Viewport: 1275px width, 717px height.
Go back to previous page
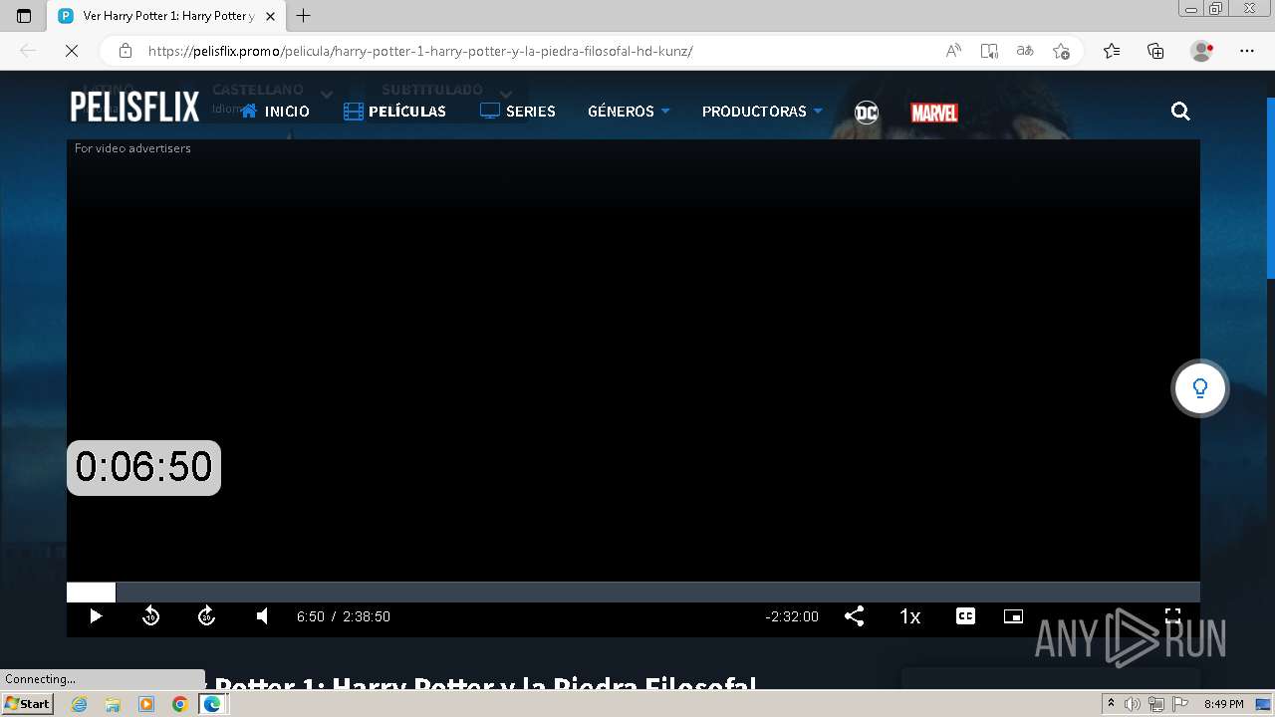click(28, 51)
